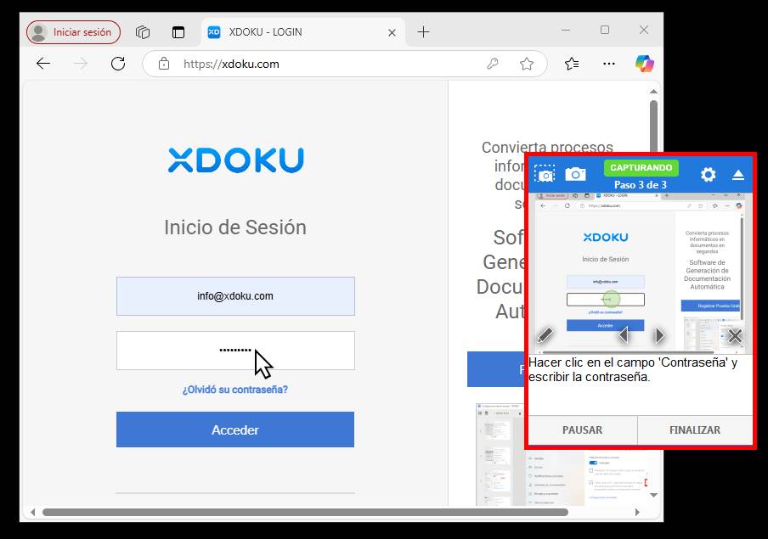Sign in with Iniciar sesión profile button
768x539 pixels.
pos(73,32)
